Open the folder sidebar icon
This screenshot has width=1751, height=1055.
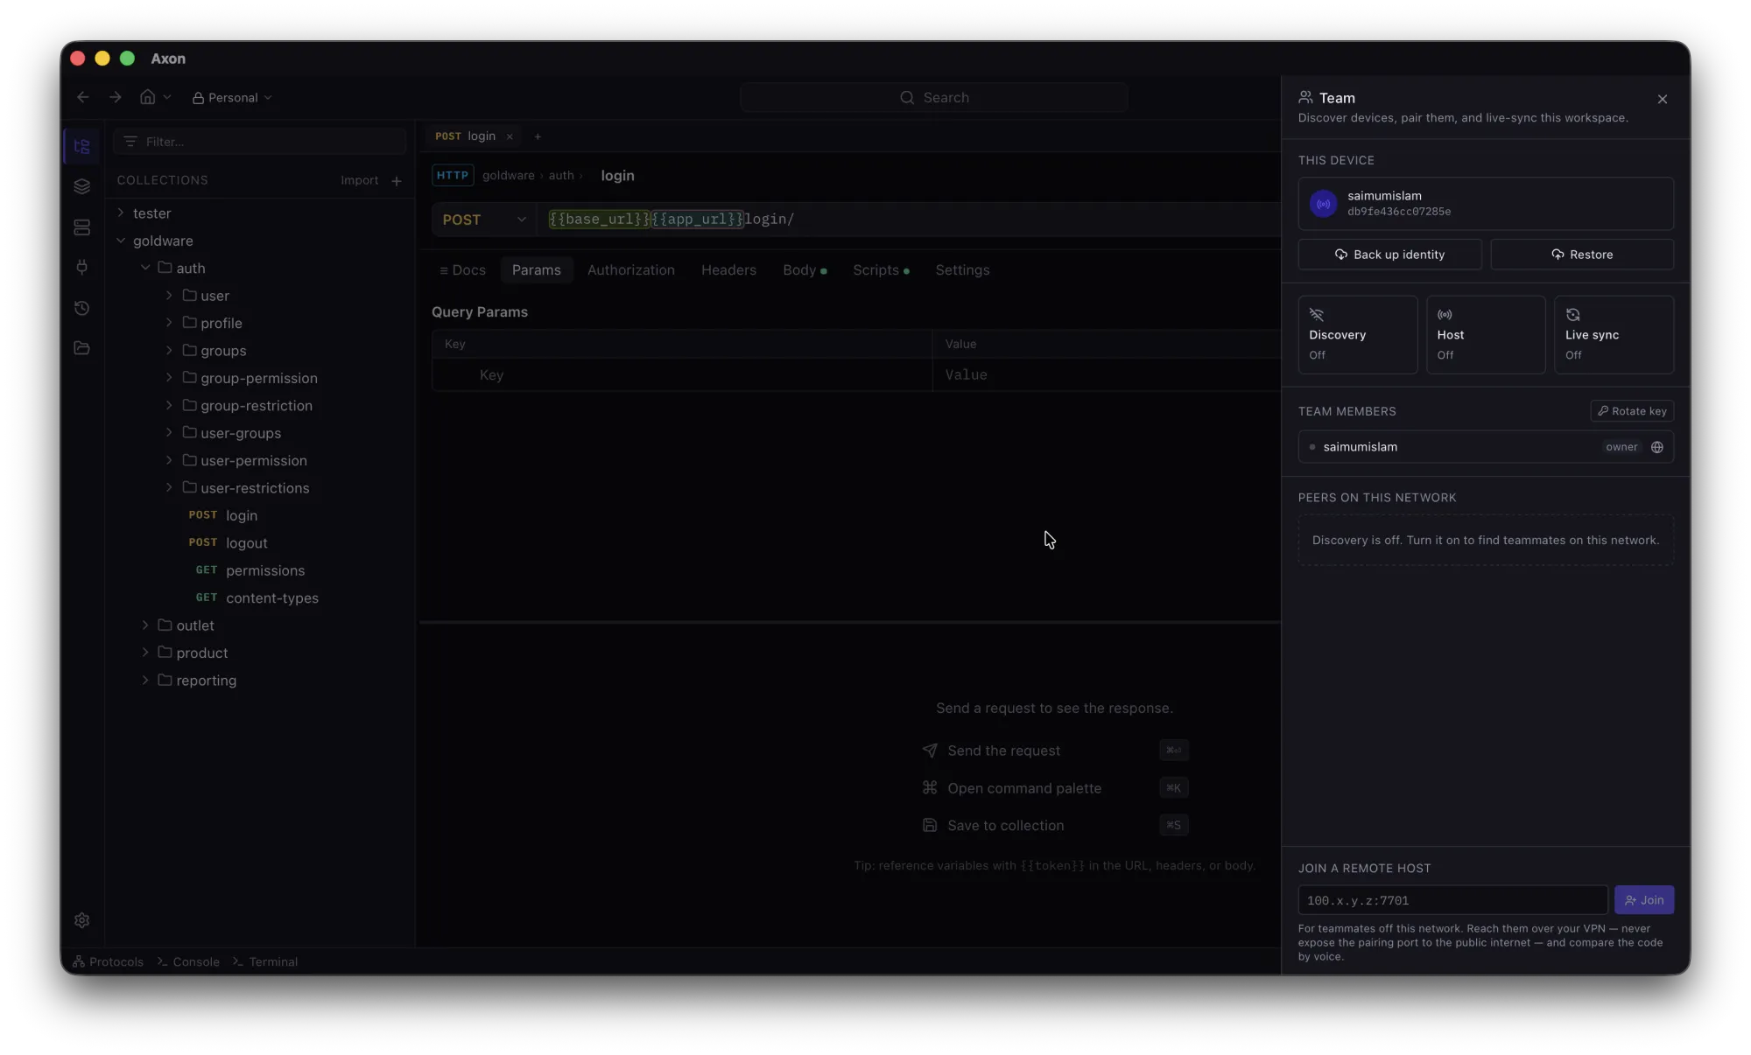(x=82, y=348)
